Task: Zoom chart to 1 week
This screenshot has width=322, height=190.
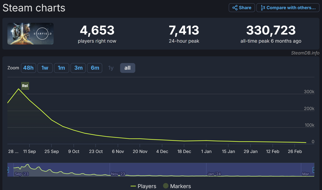Action: click(x=45, y=68)
